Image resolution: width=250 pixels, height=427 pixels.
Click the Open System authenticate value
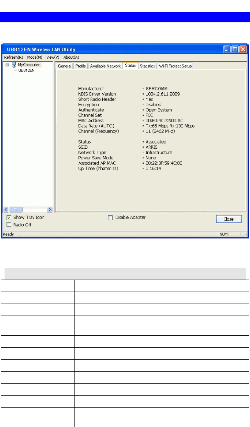(159, 110)
